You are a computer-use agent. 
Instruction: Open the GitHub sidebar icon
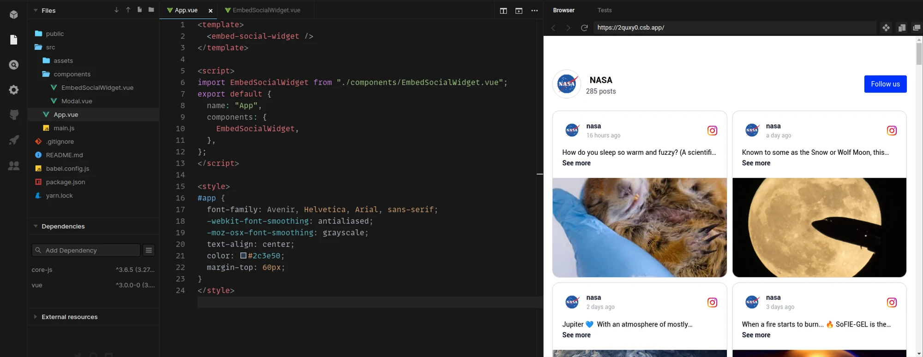click(14, 115)
